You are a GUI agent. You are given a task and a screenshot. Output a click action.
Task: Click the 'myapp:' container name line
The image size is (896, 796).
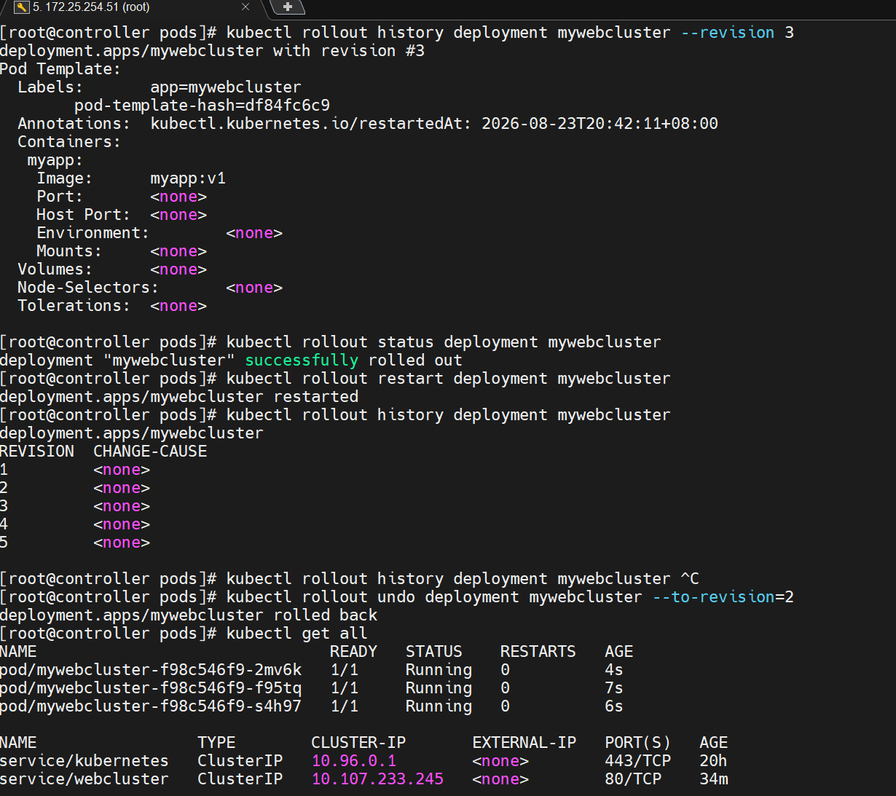click(55, 160)
